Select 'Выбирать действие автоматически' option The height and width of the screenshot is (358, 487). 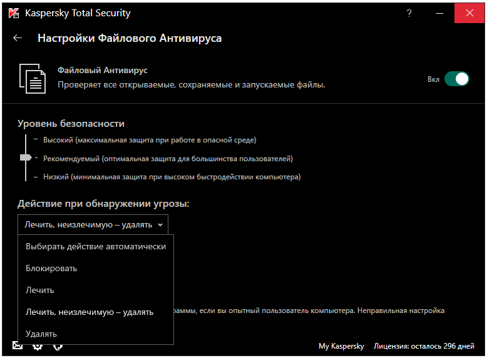(96, 246)
